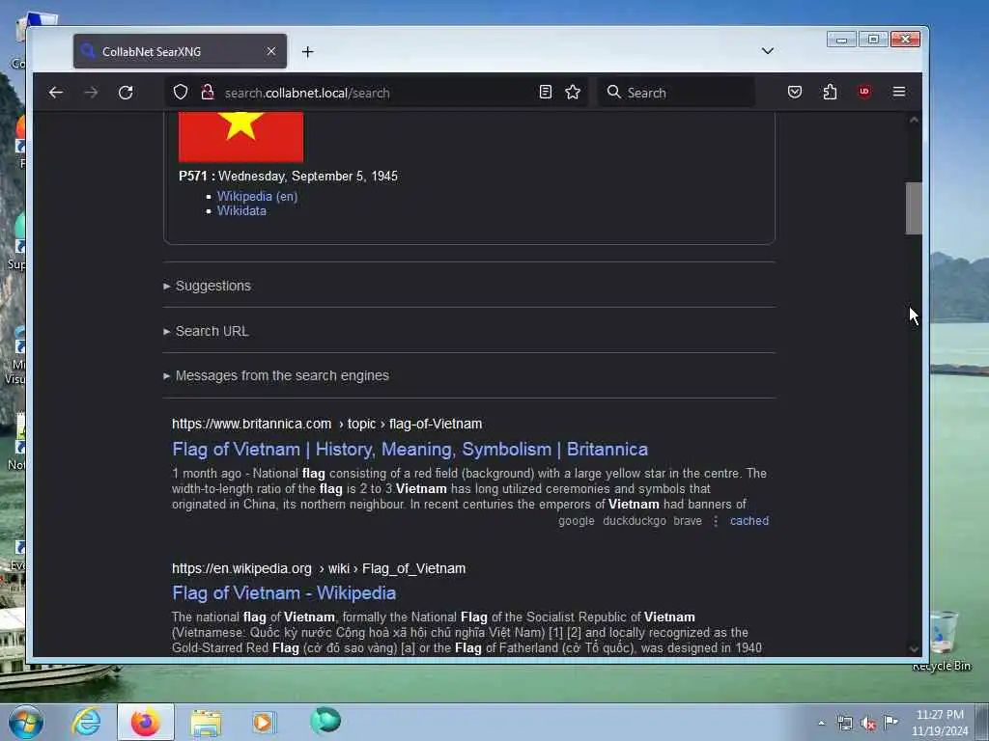Open the tracking protection shield icon
989x741 pixels.
pos(181,92)
